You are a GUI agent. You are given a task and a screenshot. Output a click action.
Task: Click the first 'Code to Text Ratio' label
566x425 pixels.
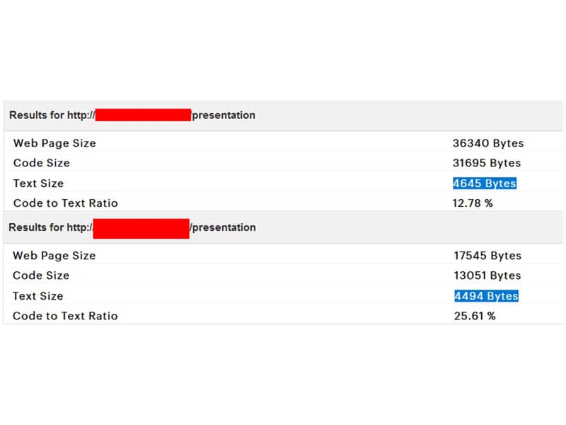click(x=65, y=203)
